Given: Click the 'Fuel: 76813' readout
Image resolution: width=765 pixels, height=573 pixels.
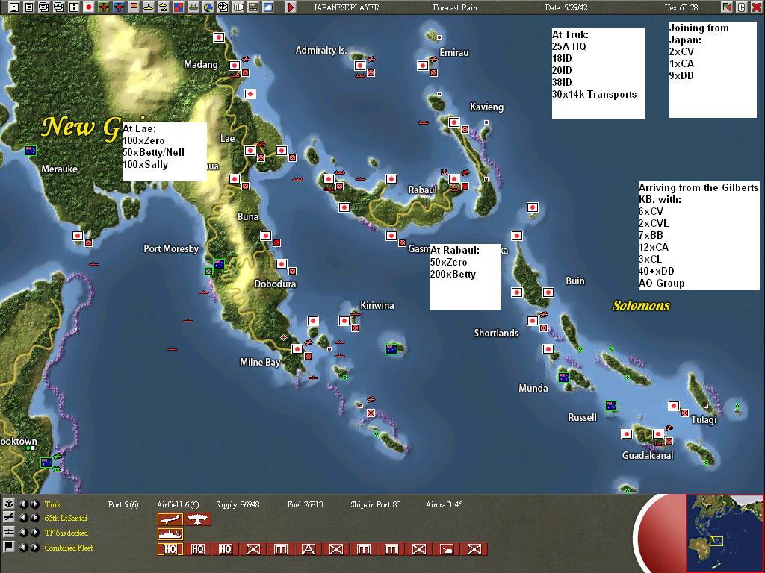Looking at the screenshot, I should tap(305, 504).
